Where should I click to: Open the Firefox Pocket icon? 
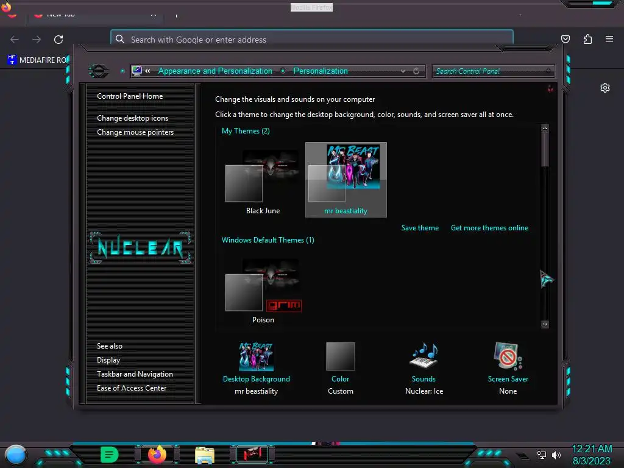click(x=565, y=39)
